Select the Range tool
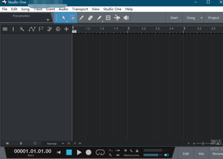 72,18
